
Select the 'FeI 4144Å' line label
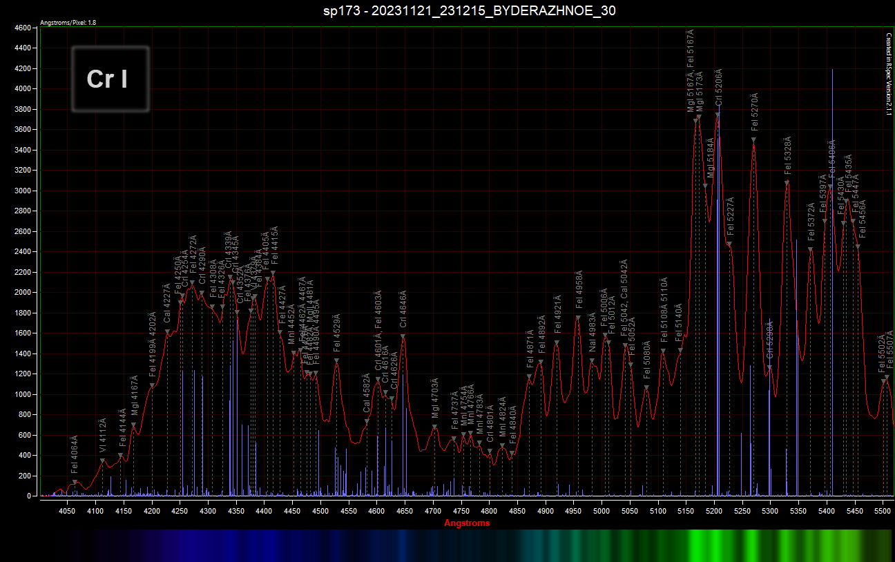tap(122, 429)
